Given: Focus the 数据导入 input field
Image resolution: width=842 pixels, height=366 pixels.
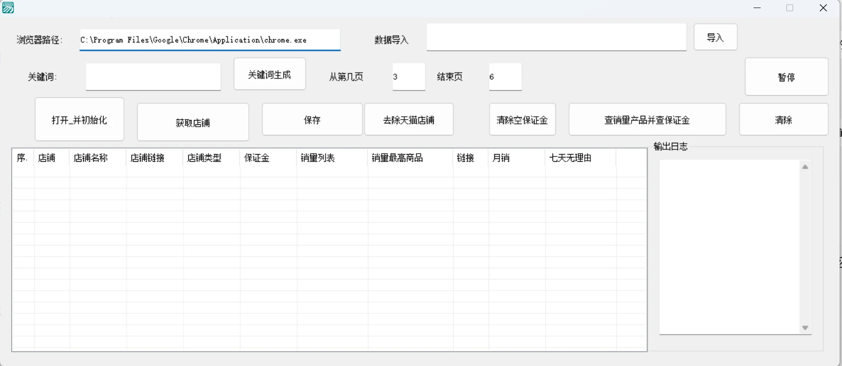Looking at the screenshot, I should 556,37.
